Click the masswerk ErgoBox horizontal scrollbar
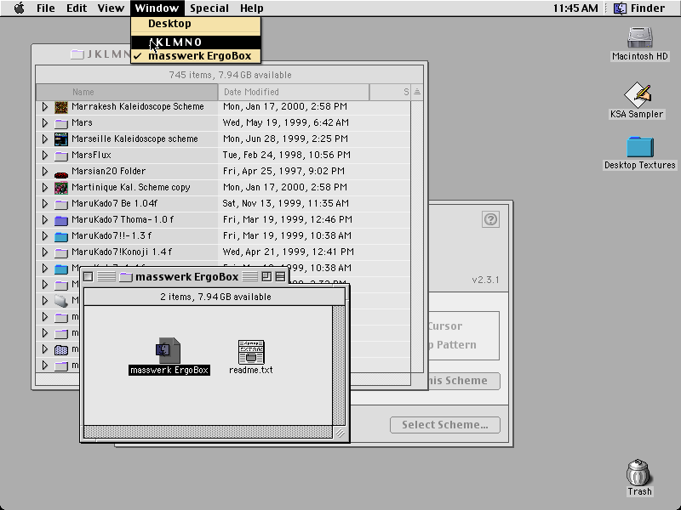 coord(208,432)
